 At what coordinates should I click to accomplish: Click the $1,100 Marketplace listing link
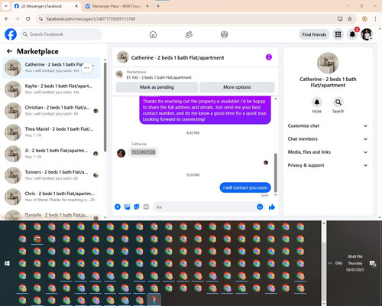159,77
